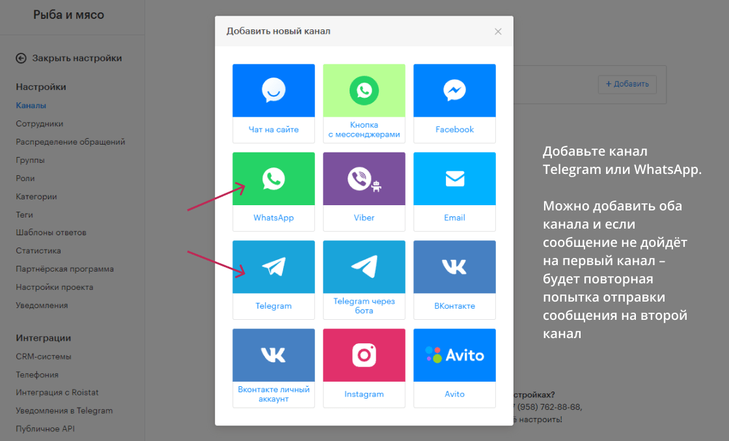This screenshot has height=441, width=729.
Task: Pick the Avito channel logo tile
Action: (454, 355)
